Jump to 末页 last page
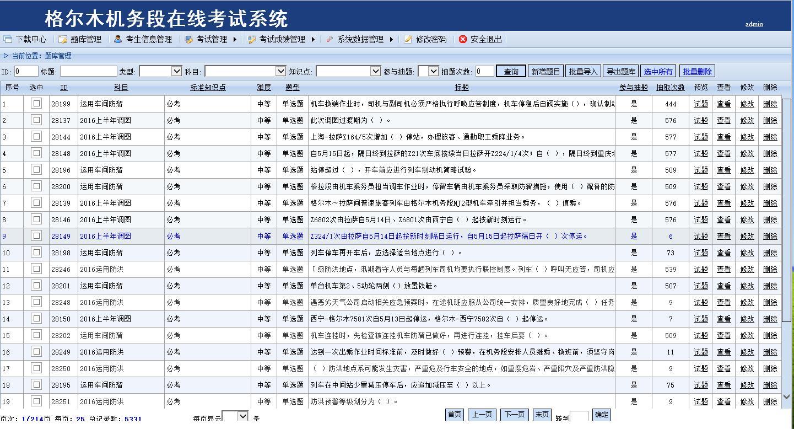This screenshot has height=429, width=794. (542, 415)
